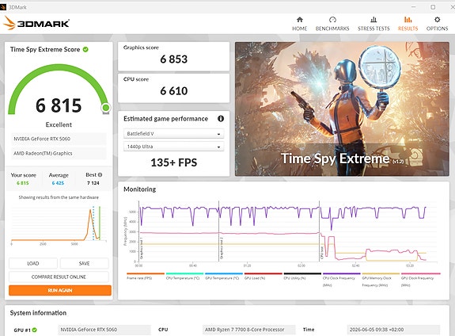
Task: Click the Monitoring heading
Action: pos(139,189)
